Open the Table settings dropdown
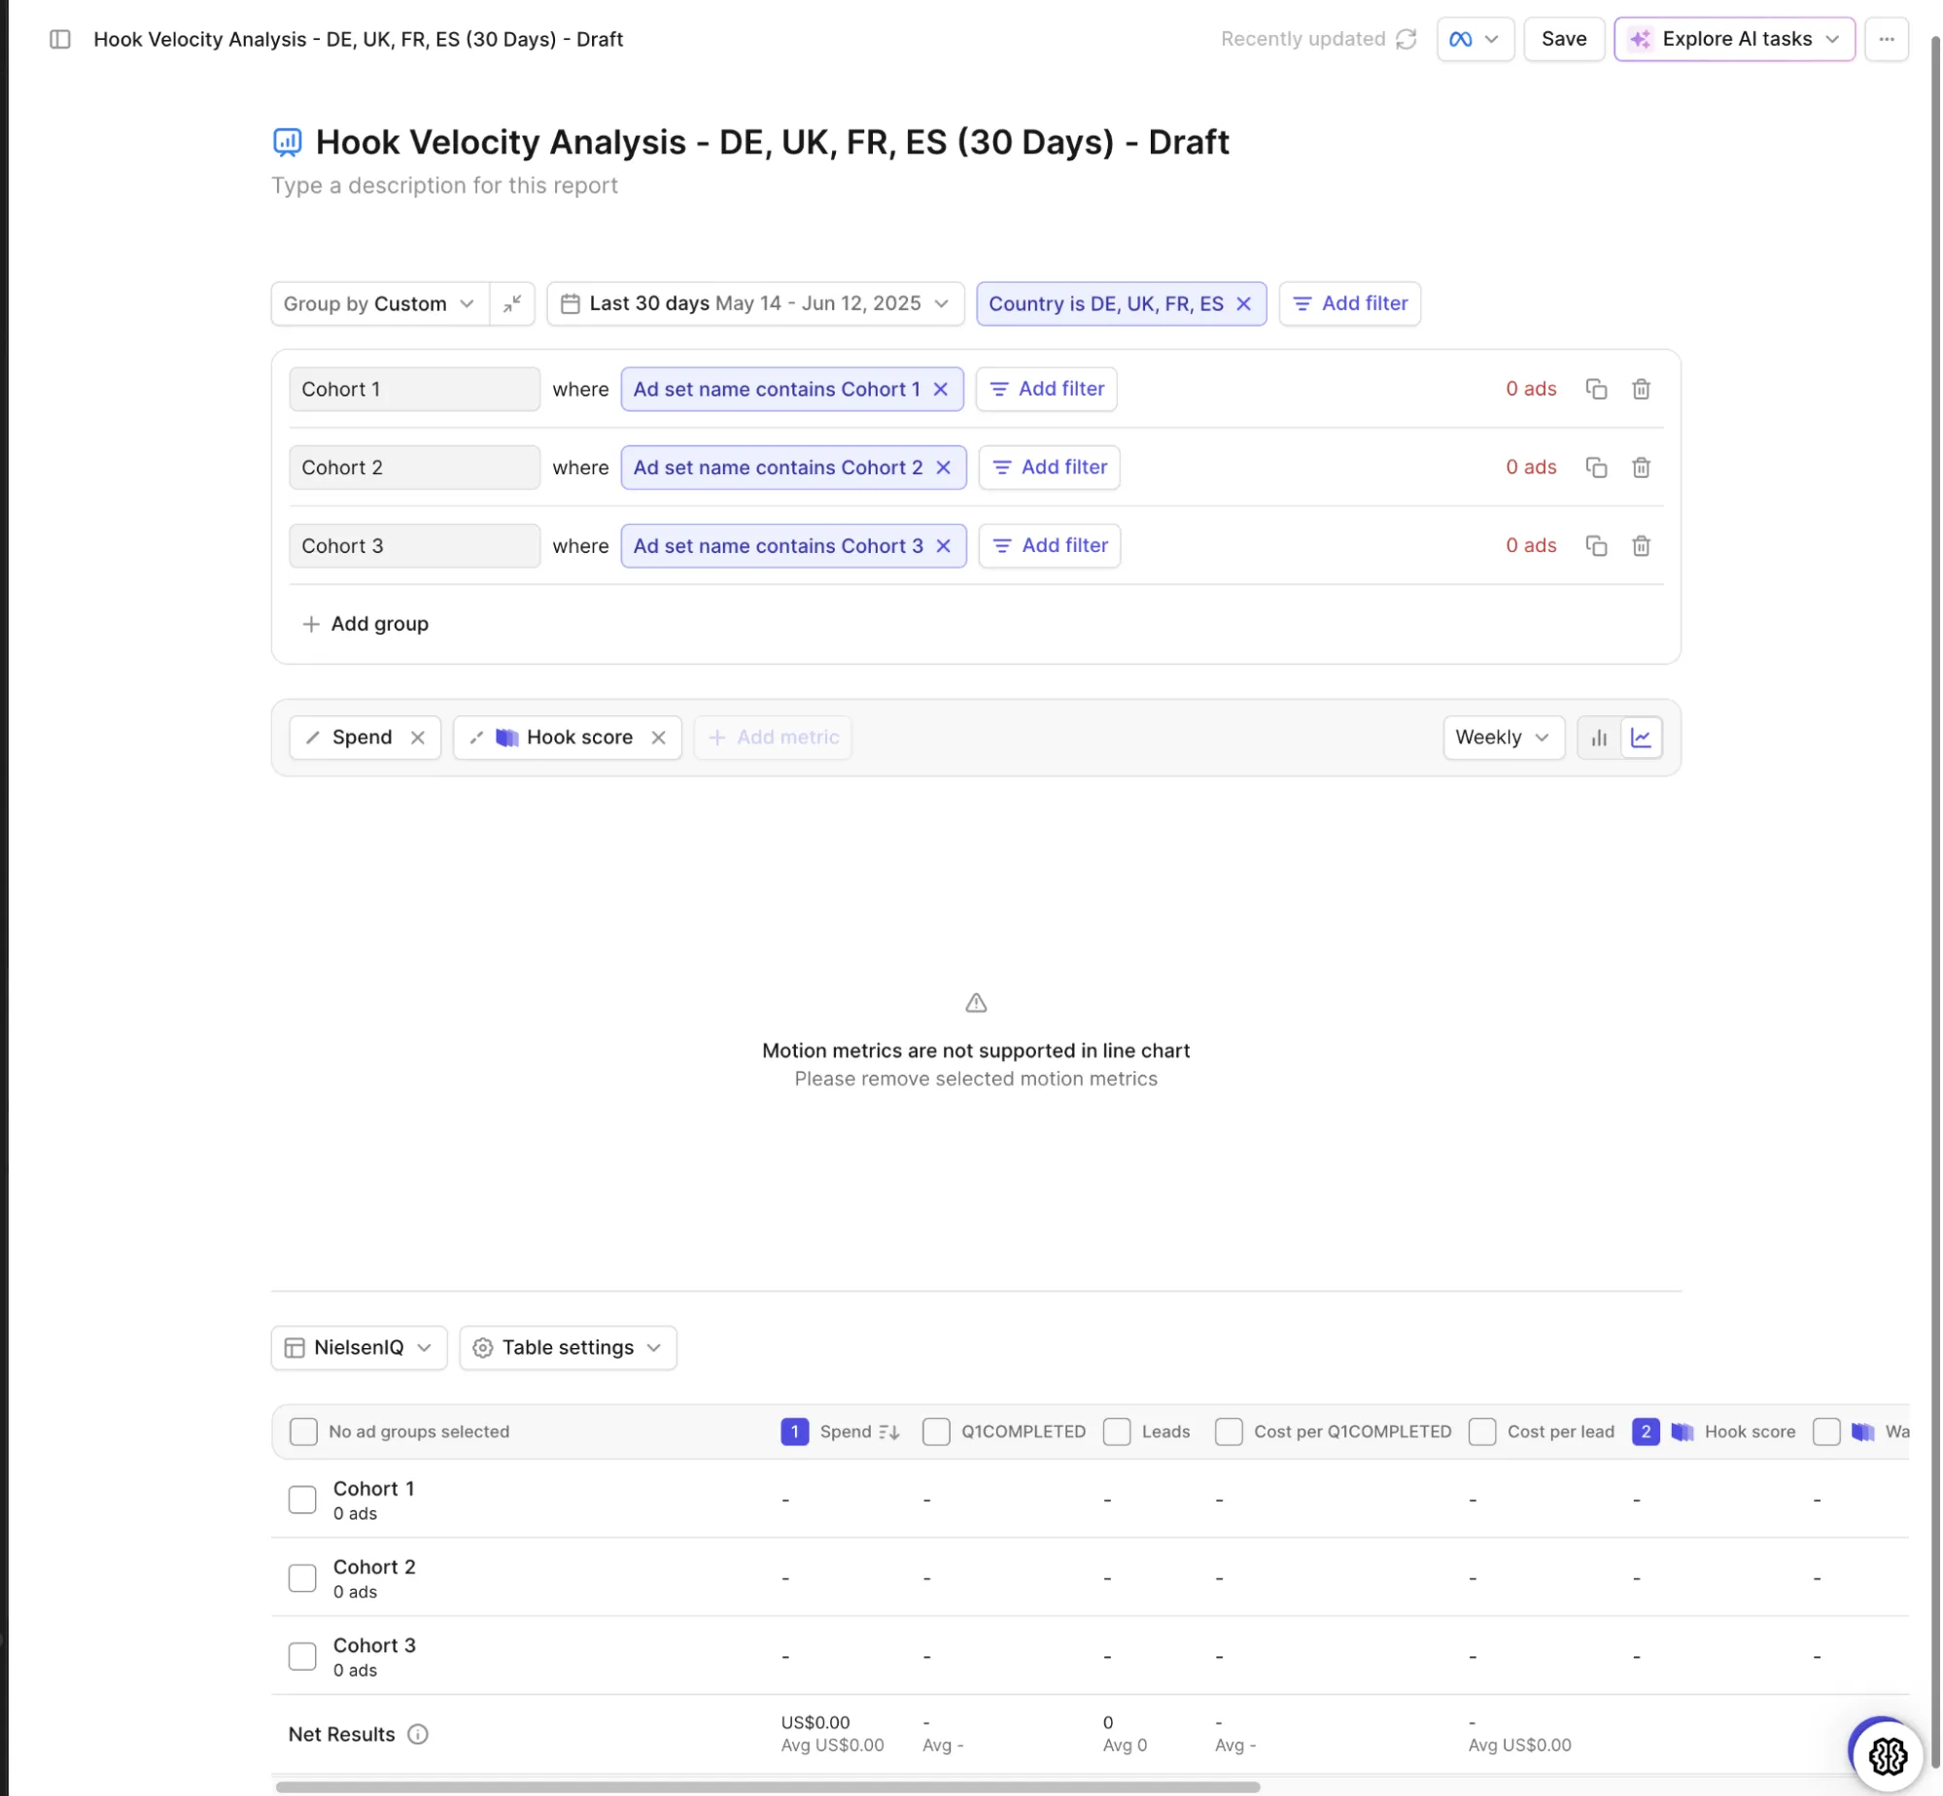This screenshot has width=1943, height=1796. [568, 1348]
